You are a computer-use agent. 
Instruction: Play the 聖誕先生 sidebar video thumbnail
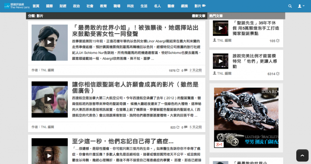[221, 28]
